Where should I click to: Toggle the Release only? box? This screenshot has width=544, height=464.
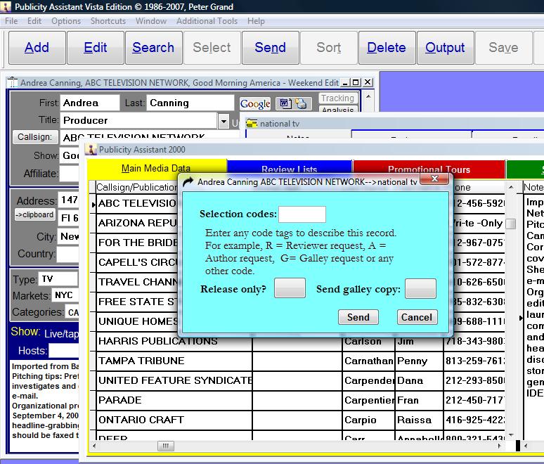point(290,288)
